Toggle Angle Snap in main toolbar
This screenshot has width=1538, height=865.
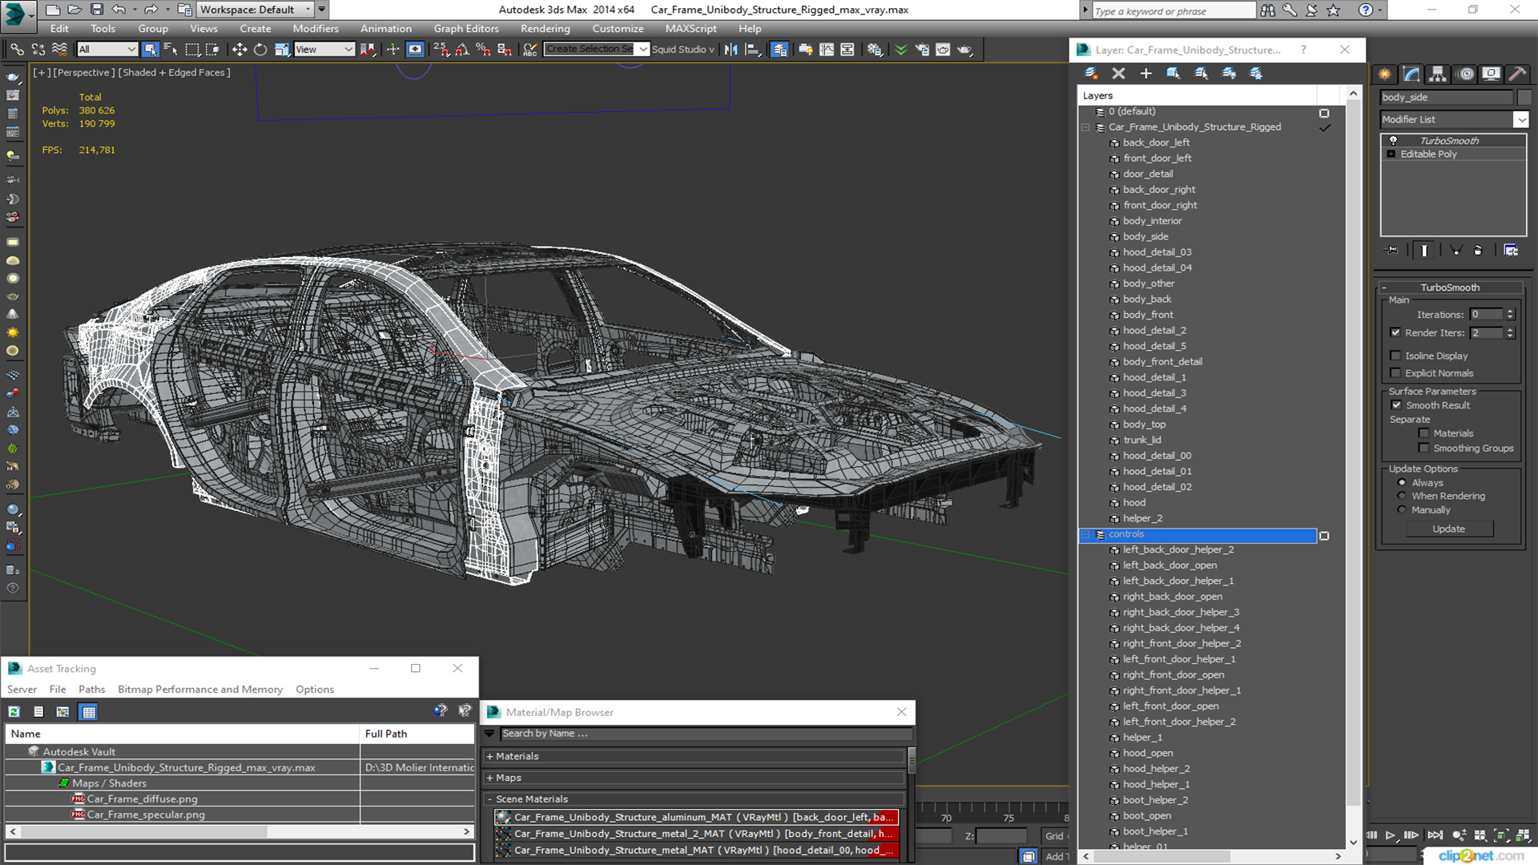pos(462,50)
